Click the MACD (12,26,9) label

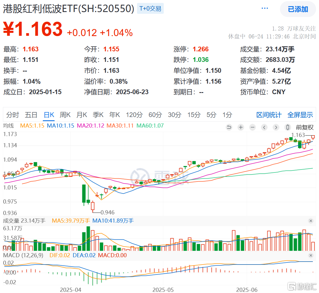click(x=23, y=255)
